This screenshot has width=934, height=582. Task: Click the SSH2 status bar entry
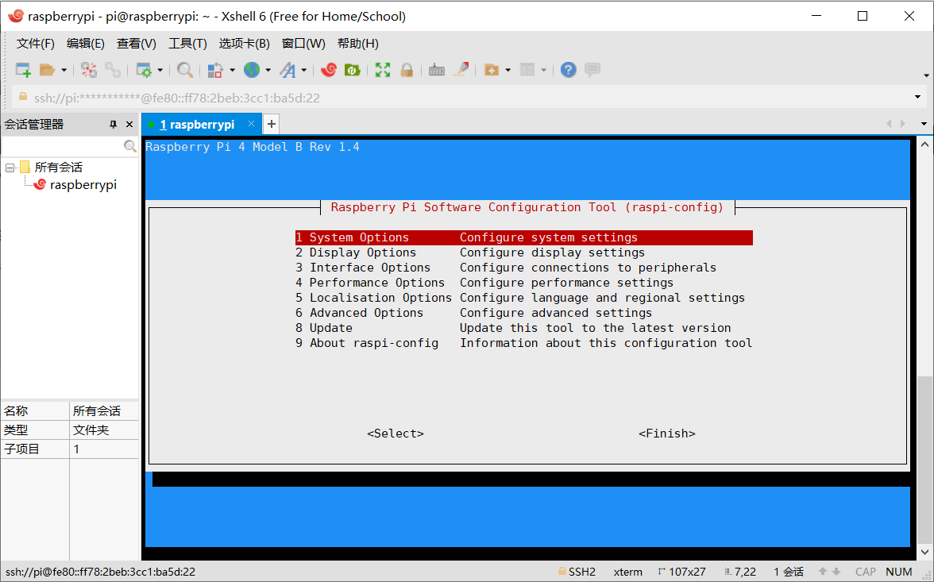click(x=577, y=572)
